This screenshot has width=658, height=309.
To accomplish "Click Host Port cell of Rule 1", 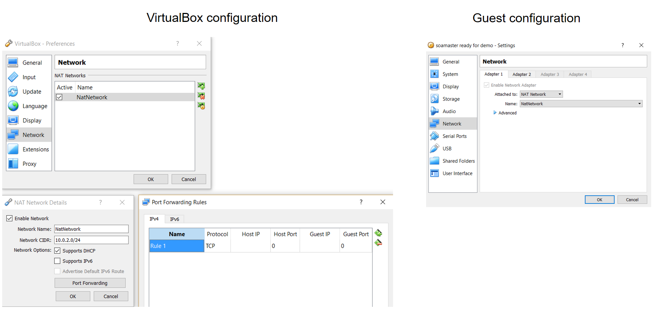I will click(285, 246).
